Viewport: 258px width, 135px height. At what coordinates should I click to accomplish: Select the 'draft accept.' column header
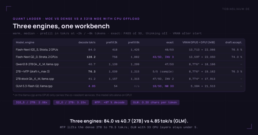coord(234,42)
